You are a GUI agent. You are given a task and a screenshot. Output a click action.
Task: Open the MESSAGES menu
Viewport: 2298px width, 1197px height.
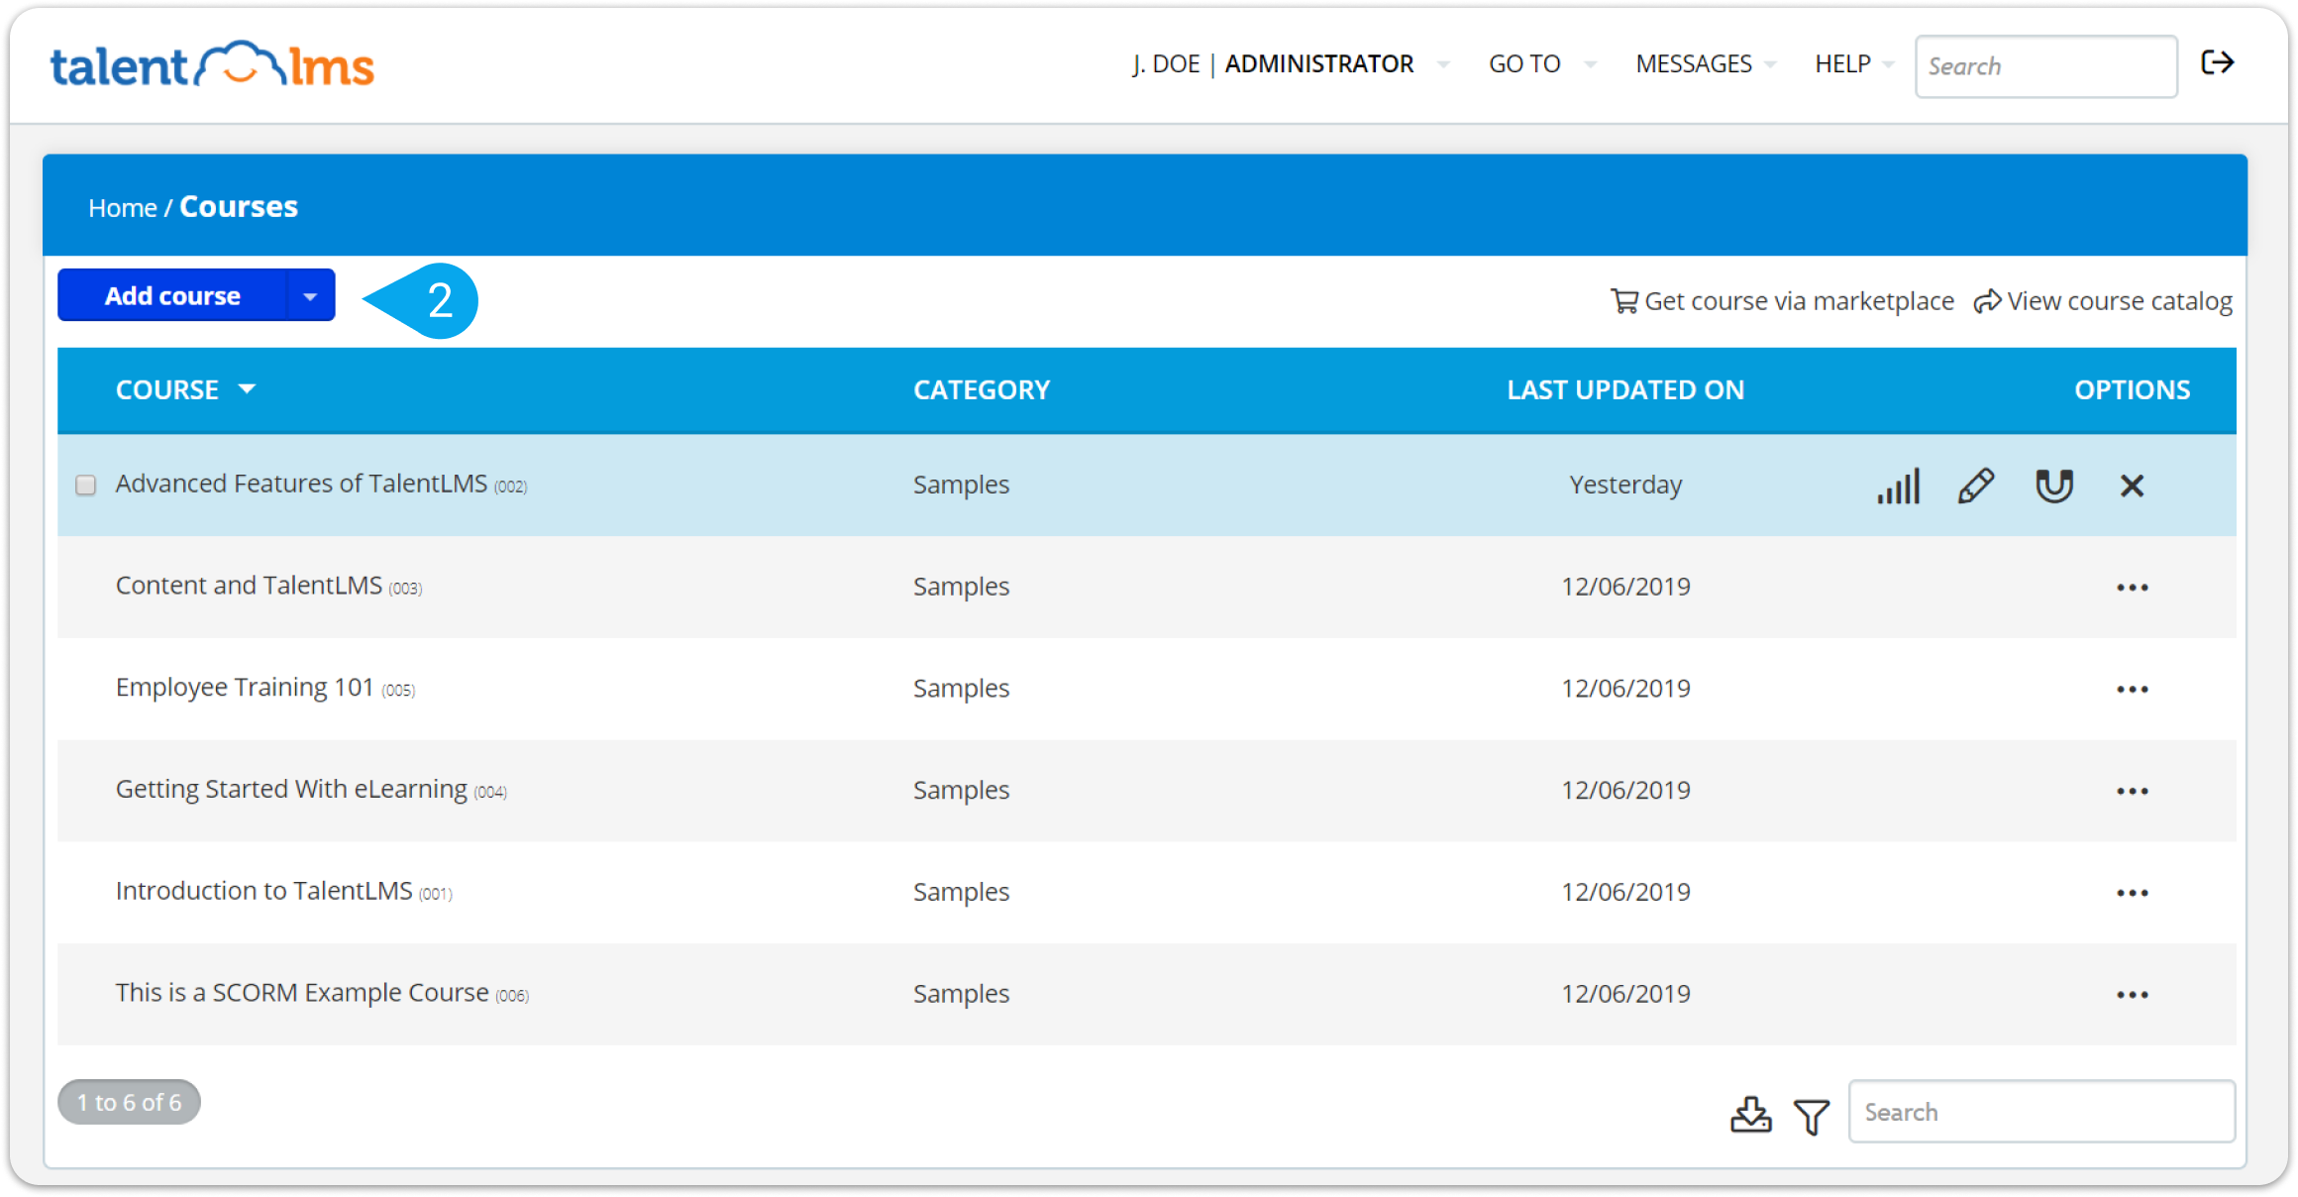pos(1705,64)
